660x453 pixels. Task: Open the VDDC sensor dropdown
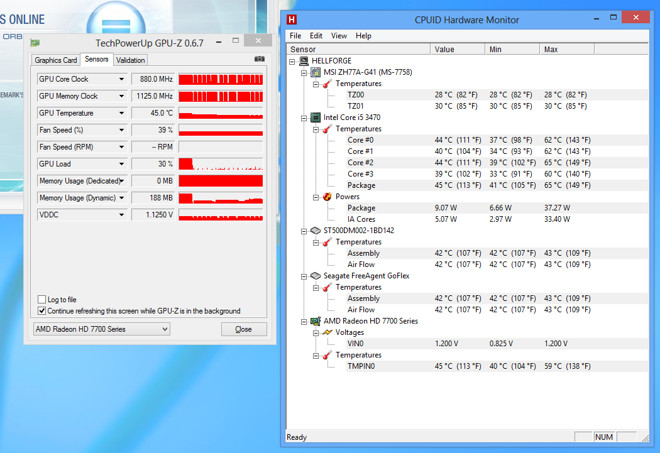click(x=121, y=215)
